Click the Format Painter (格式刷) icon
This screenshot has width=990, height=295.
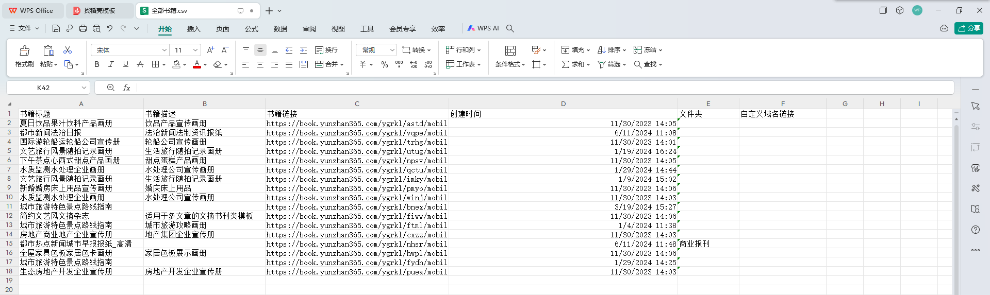point(24,50)
